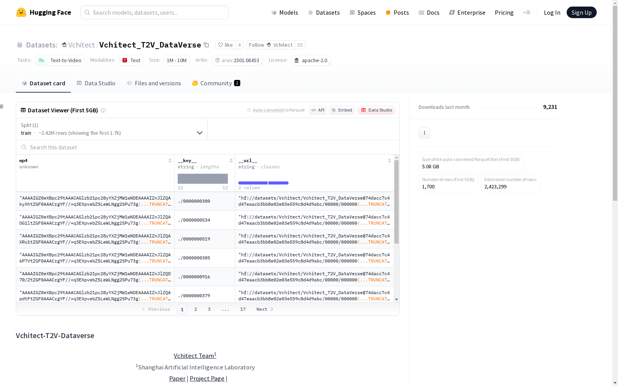The width and height of the screenshot is (618, 386).
Task: Click Next in the viewer pagination
Action: coord(265,309)
